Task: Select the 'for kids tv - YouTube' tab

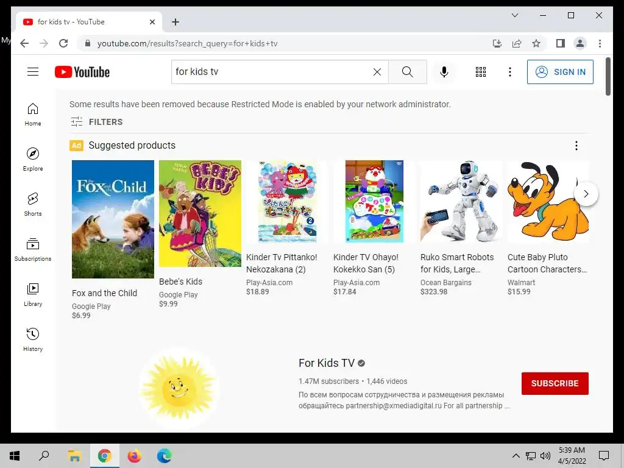Action: 89,22
